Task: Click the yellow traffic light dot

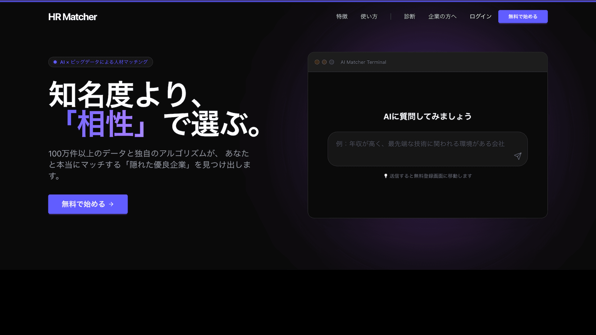Action: [324, 62]
